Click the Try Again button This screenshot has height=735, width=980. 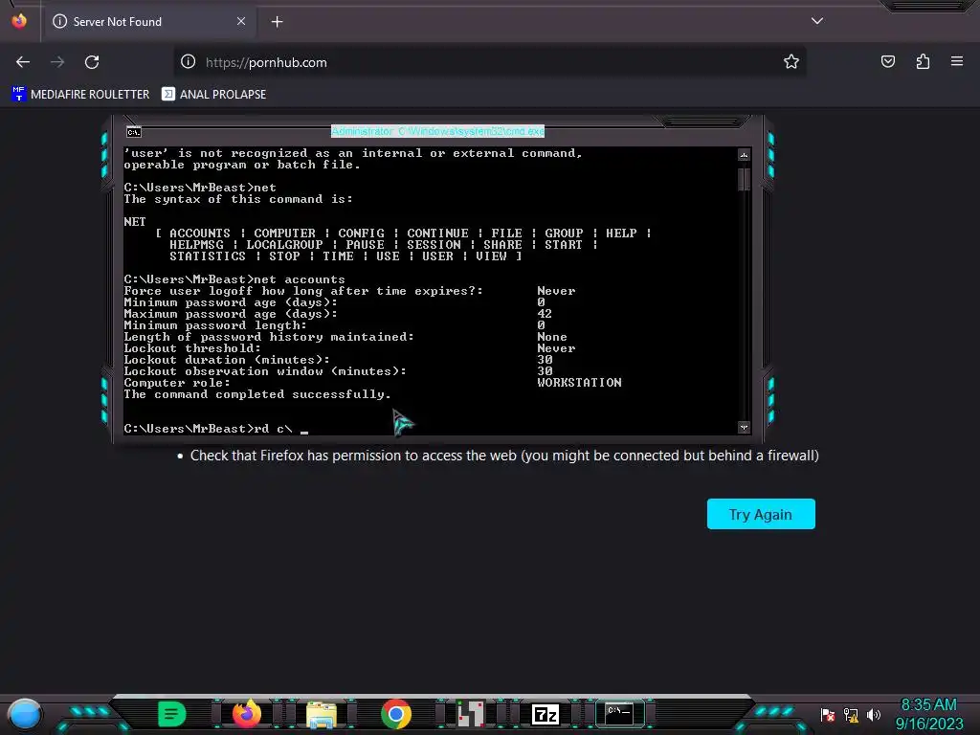pyautogui.click(x=761, y=514)
